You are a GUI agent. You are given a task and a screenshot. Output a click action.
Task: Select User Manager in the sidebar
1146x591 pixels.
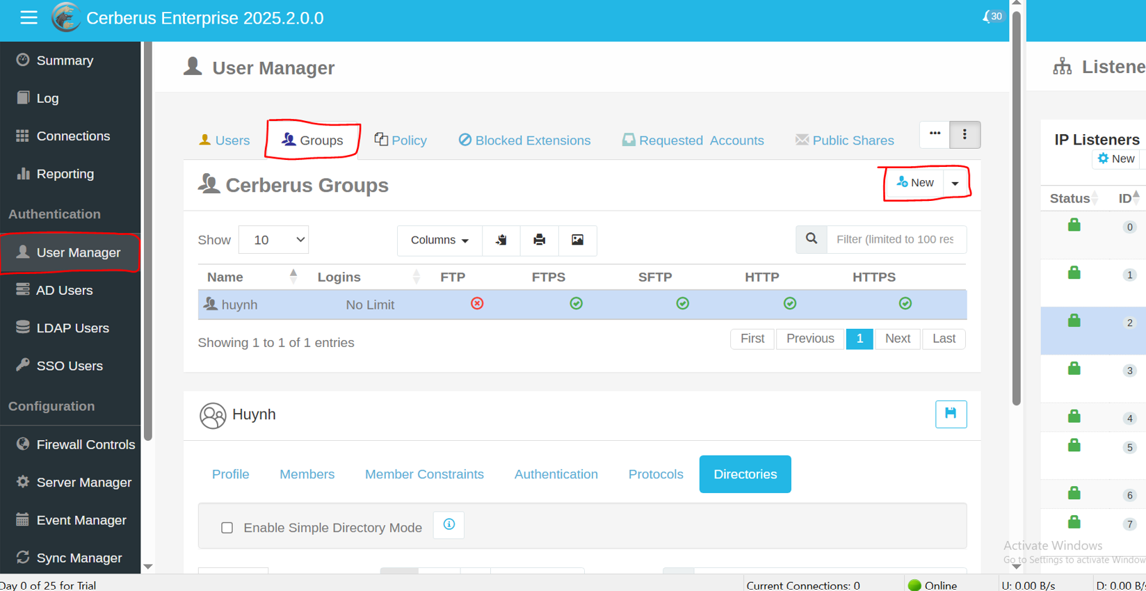click(x=70, y=252)
